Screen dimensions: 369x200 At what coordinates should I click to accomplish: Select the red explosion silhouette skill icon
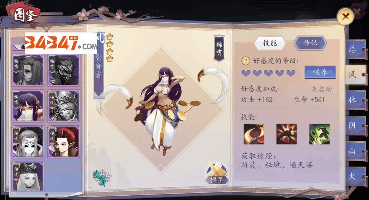(x=286, y=134)
